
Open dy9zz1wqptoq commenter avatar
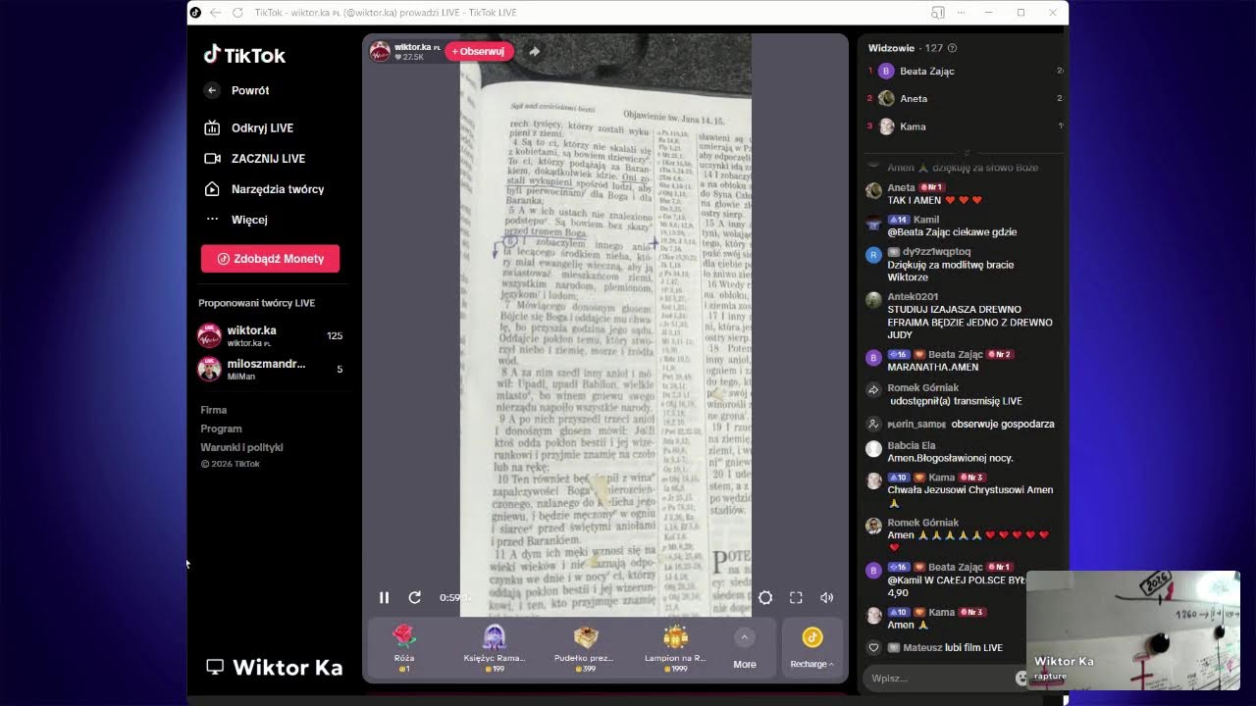[873, 254]
